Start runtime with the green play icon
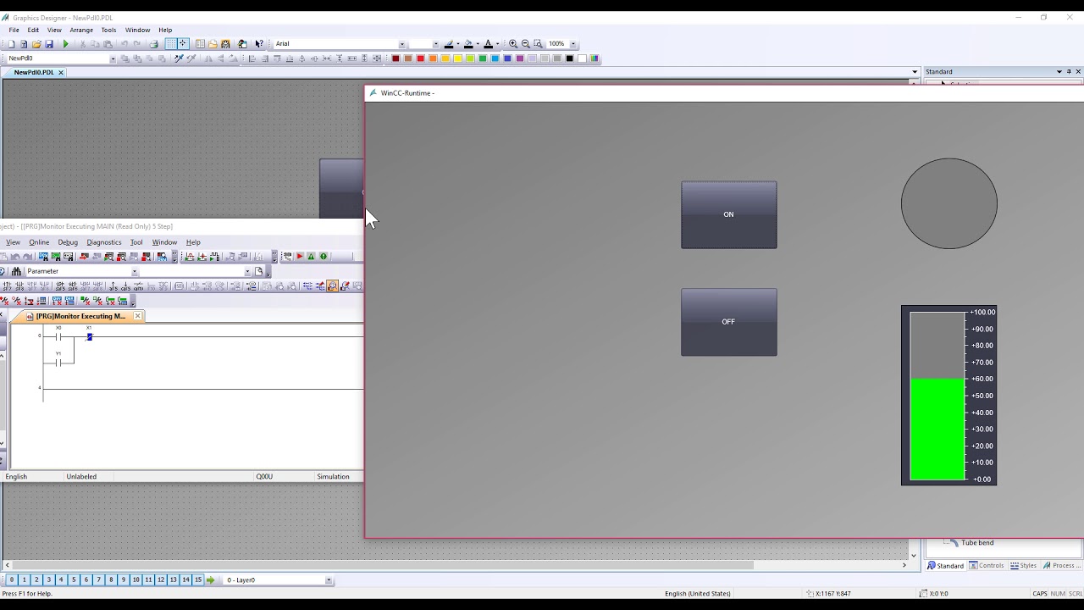1084x610 pixels. click(66, 44)
